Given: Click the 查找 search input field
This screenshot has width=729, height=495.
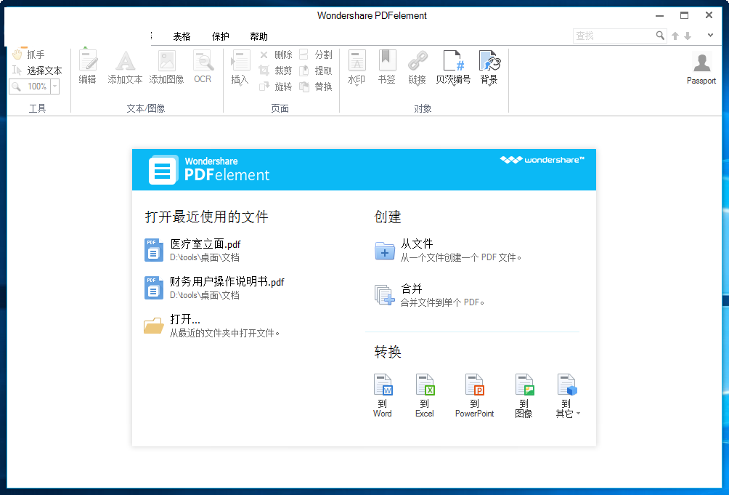Looking at the screenshot, I should (614, 36).
